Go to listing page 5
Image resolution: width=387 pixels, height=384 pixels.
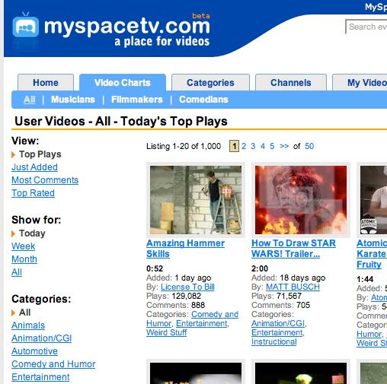(x=272, y=146)
